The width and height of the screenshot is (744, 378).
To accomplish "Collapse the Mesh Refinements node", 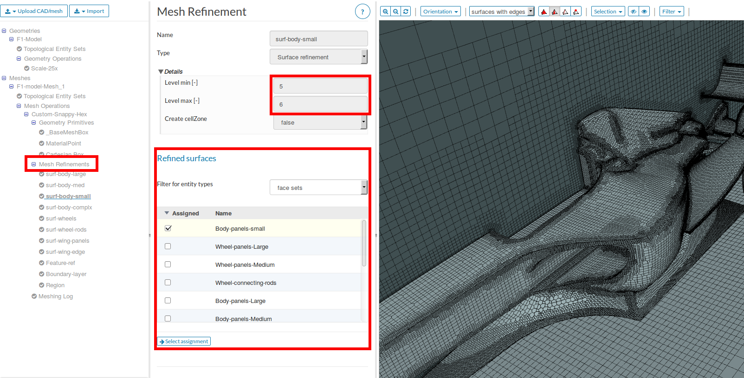I will 34,164.
